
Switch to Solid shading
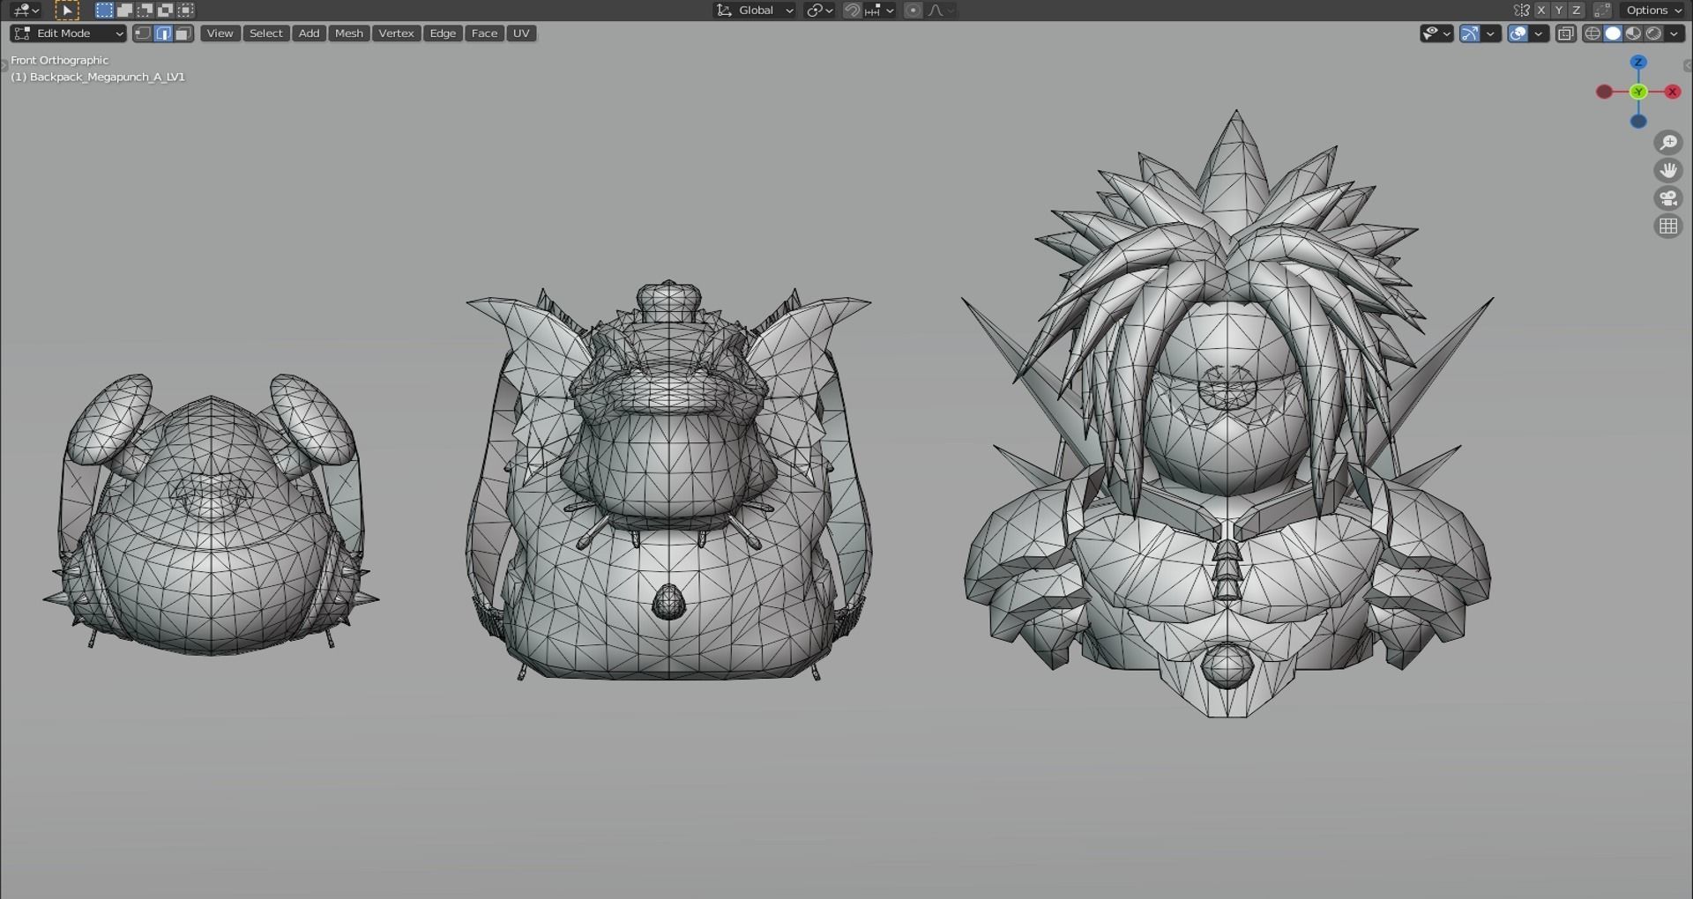[x=1613, y=33]
